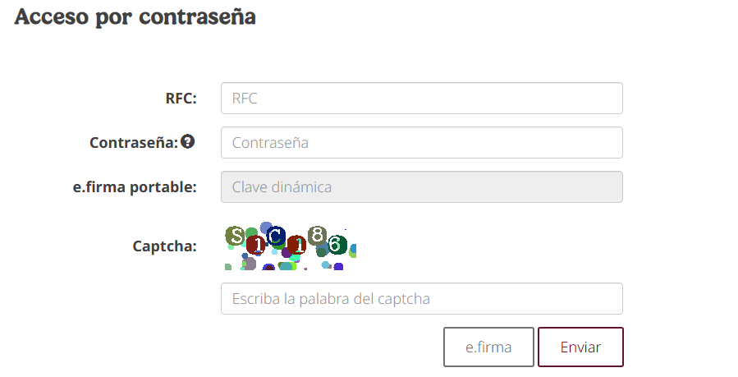The width and height of the screenshot is (738, 377).
Task: Click the e.firma button
Action: (488, 347)
